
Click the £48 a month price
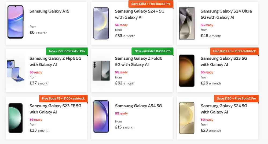(x=211, y=36)
